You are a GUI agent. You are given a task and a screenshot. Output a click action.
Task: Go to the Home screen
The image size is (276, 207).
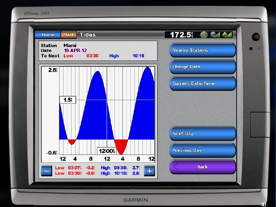point(48,34)
